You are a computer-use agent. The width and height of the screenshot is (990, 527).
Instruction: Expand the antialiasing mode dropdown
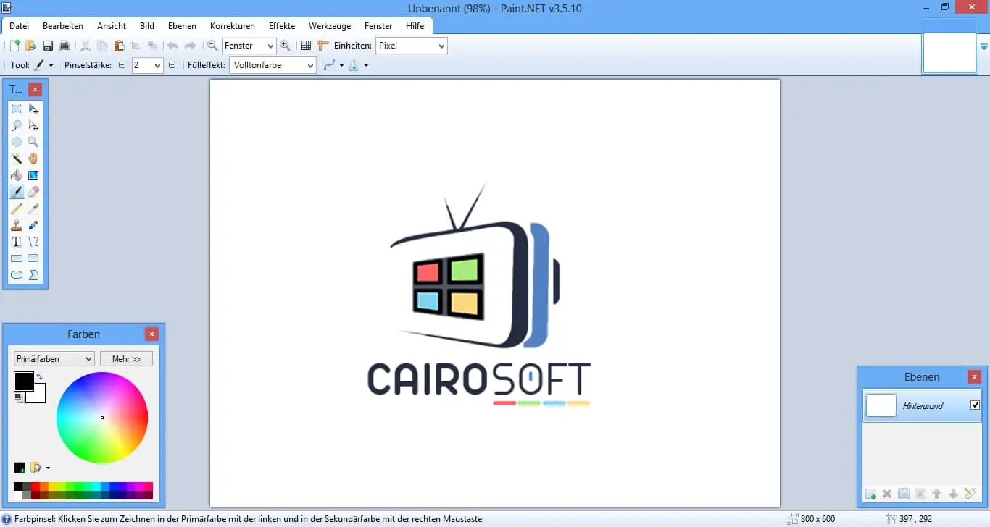coord(341,65)
